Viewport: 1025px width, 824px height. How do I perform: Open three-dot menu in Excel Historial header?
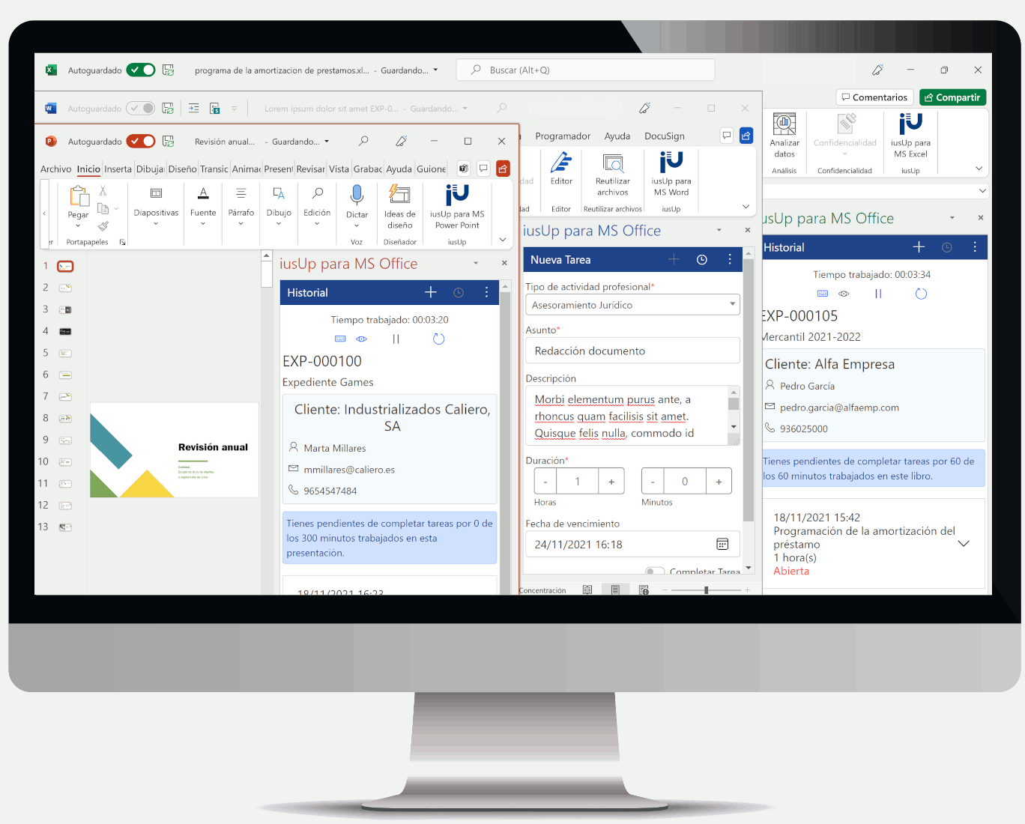click(x=975, y=247)
